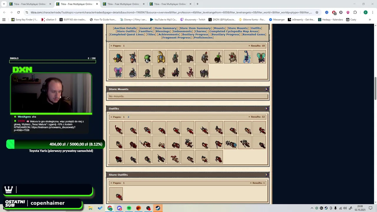This screenshot has height=212, width=377.
Task: Open notification center in taskbar
Action: (x=371, y=208)
